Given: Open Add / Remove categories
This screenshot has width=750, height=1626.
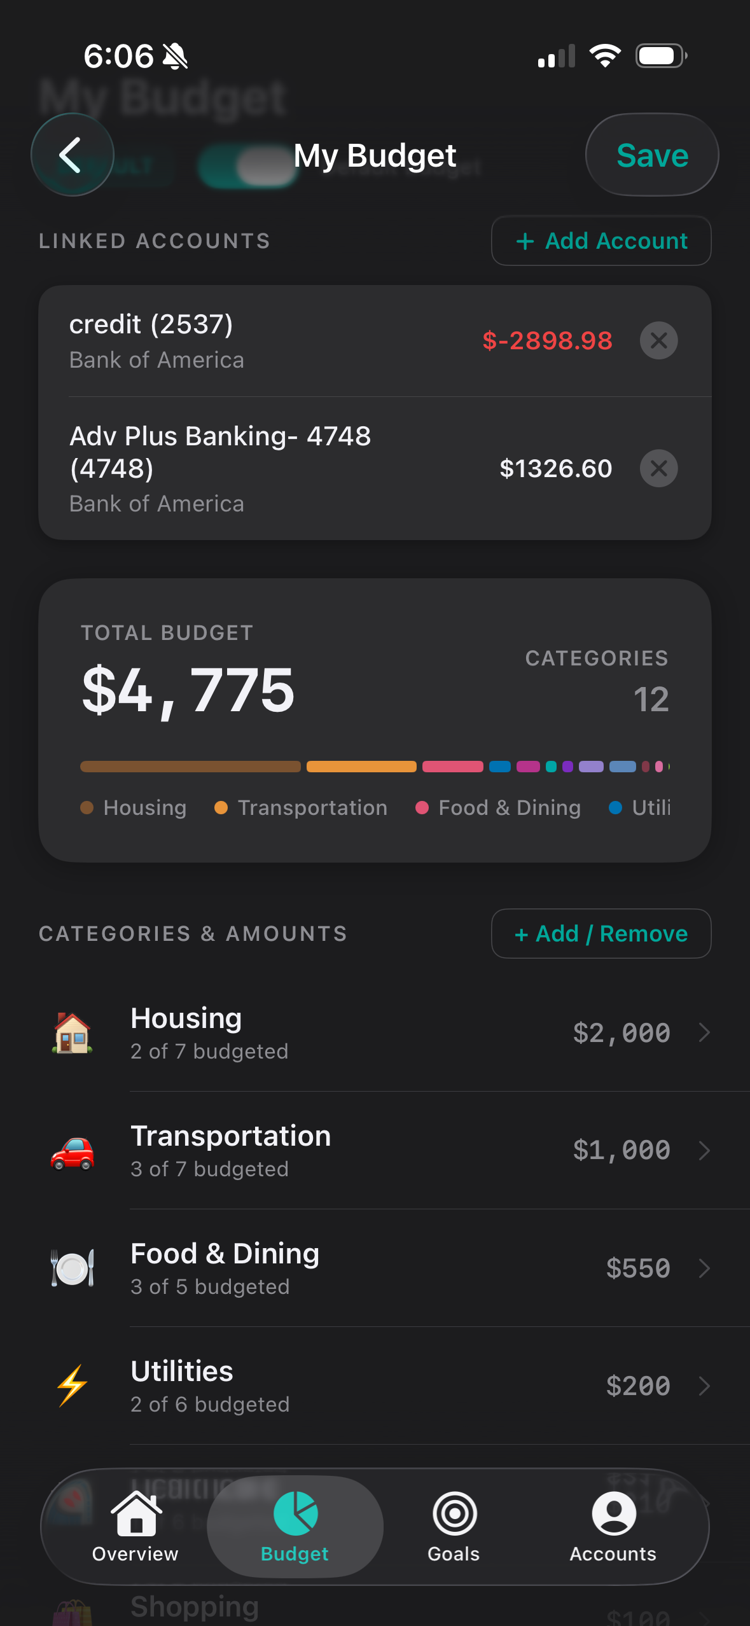Looking at the screenshot, I should (x=601, y=934).
